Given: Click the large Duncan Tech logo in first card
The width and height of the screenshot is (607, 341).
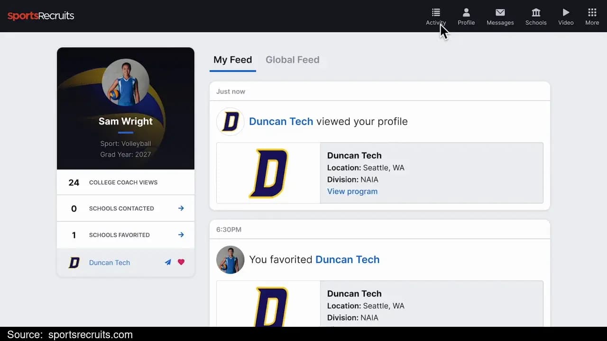Looking at the screenshot, I should coord(268,173).
